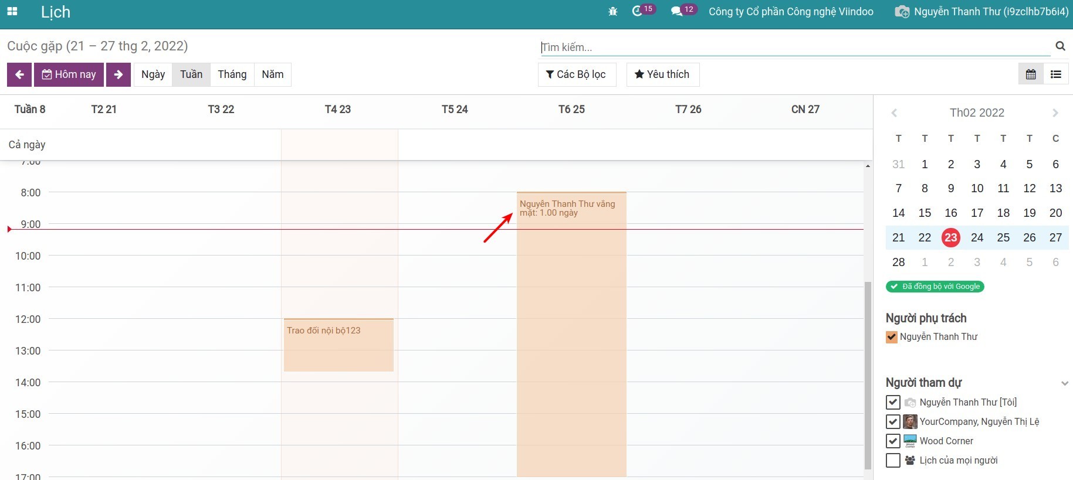This screenshot has height=480, width=1073.
Task: Go to next week arrow button
Action: [119, 74]
